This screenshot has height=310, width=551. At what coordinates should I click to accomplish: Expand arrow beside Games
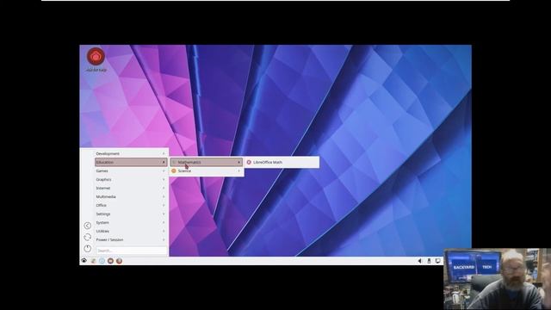(x=164, y=170)
